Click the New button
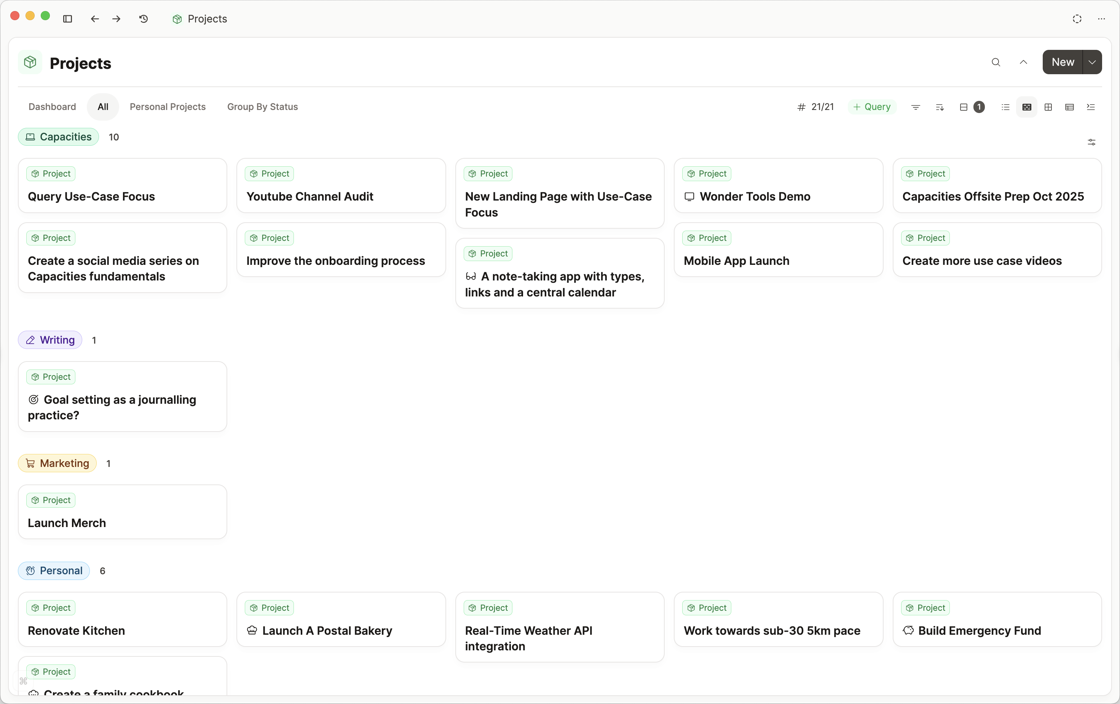 pos(1063,62)
